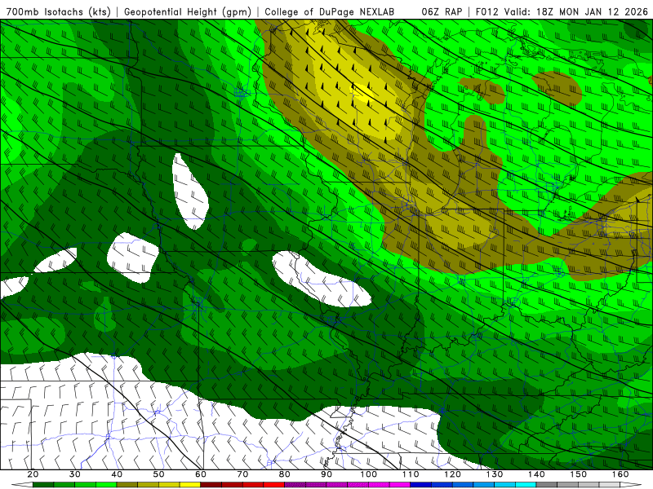
Task: Select the dark olive swatch starting at 40
Action: coord(127,485)
